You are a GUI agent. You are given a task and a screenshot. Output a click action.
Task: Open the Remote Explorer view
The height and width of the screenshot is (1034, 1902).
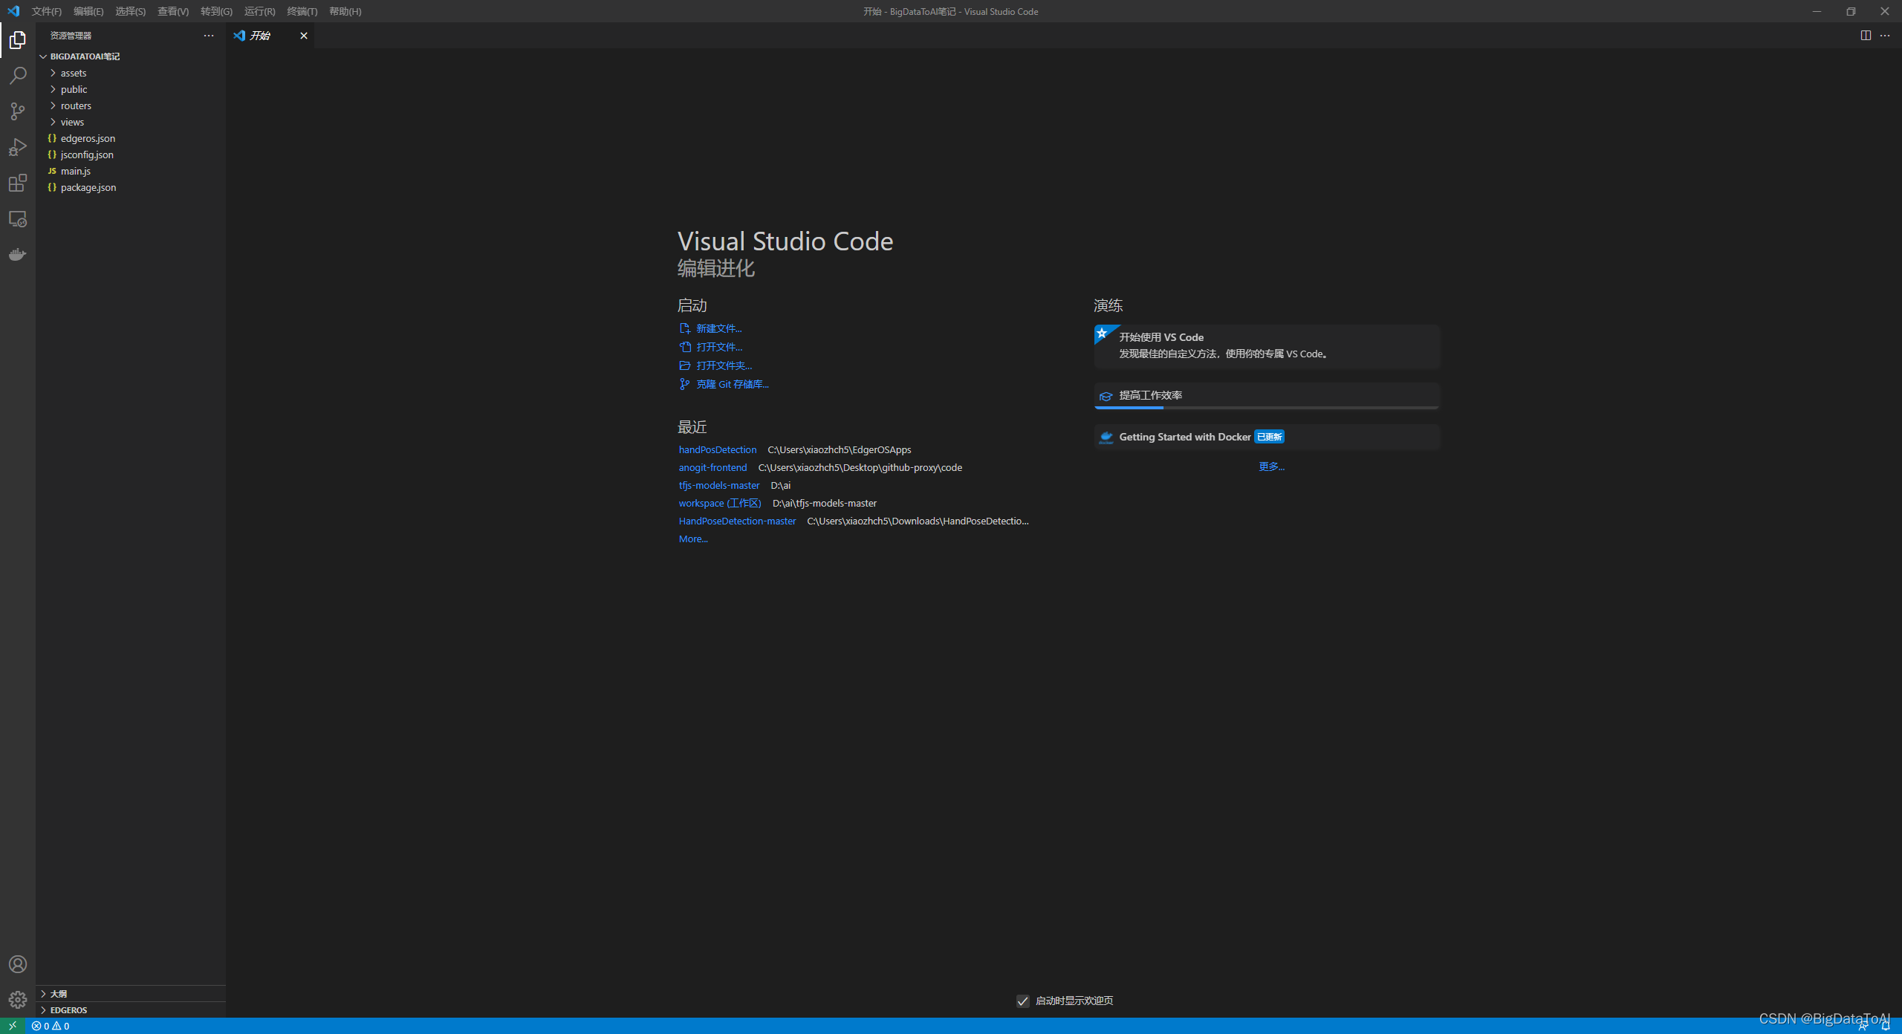tap(18, 219)
